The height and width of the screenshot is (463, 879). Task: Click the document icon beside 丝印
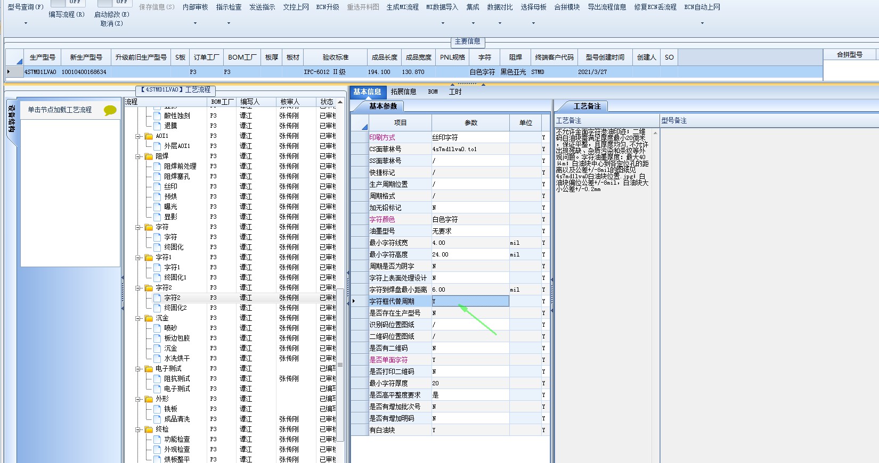coord(157,186)
